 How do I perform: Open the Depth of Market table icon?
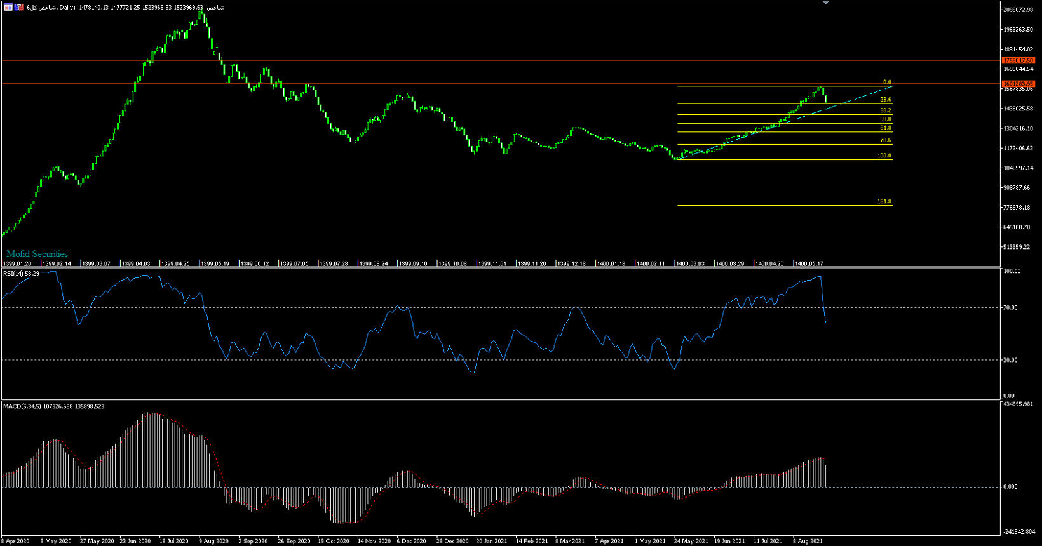point(8,7)
